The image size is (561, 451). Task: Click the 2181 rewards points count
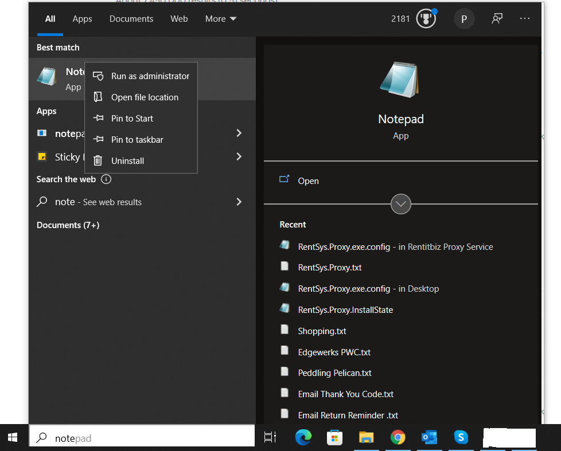click(400, 18)
